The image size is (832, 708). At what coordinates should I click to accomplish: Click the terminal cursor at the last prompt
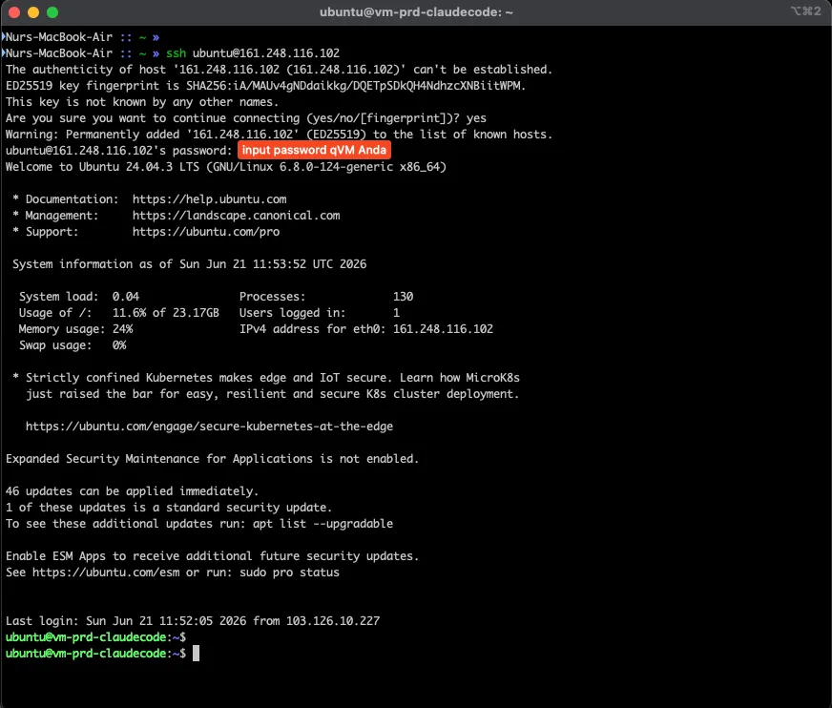click(196, 654)
